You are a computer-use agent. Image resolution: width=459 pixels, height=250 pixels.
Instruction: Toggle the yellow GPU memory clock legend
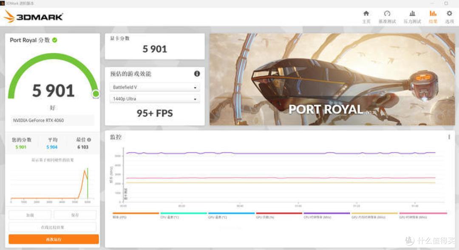(x=374, y=215)
